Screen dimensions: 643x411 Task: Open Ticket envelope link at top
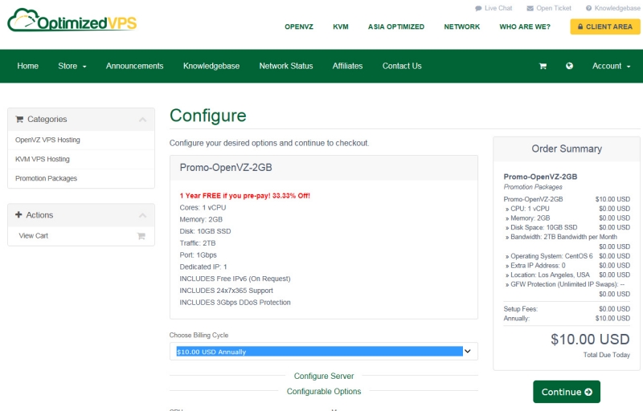[x=549, y=8]
